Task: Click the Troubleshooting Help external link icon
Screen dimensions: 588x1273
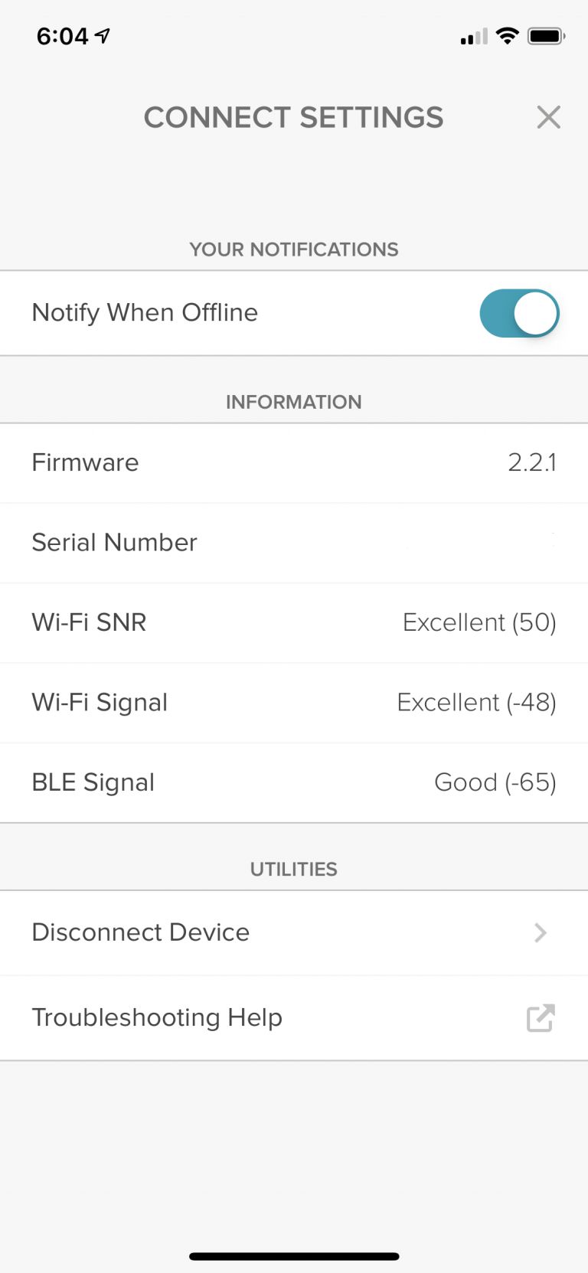Action: pos(541,1017)
